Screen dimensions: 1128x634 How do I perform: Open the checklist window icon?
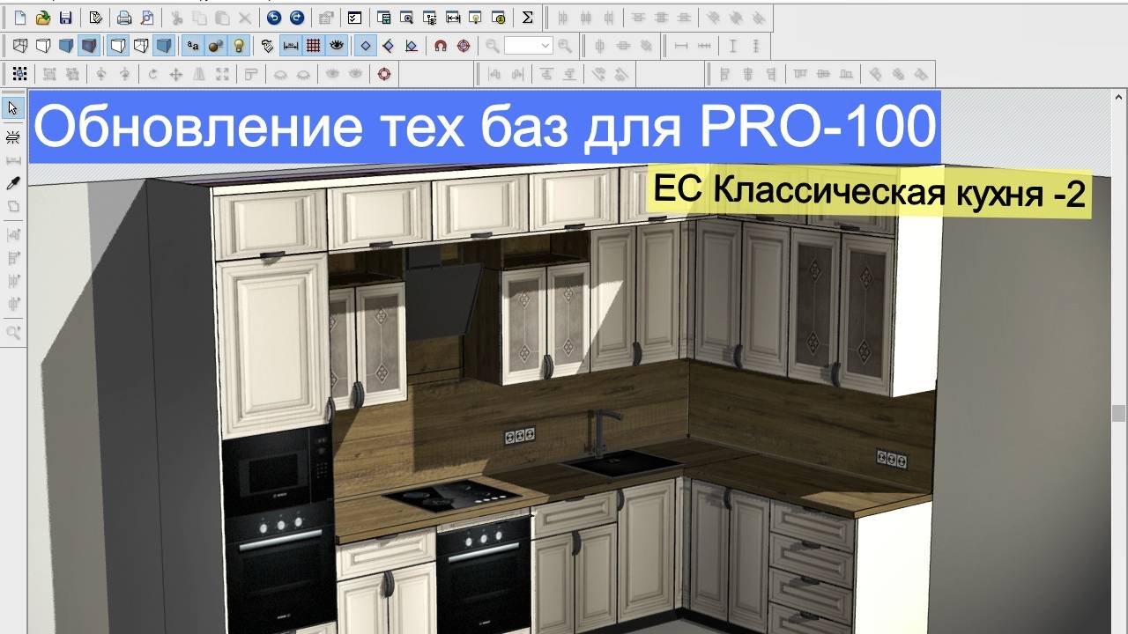[x=354, y=18]
